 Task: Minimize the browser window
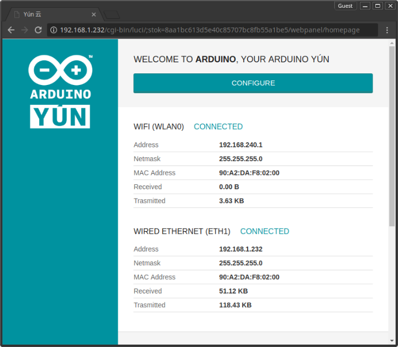tap(365, 6)
